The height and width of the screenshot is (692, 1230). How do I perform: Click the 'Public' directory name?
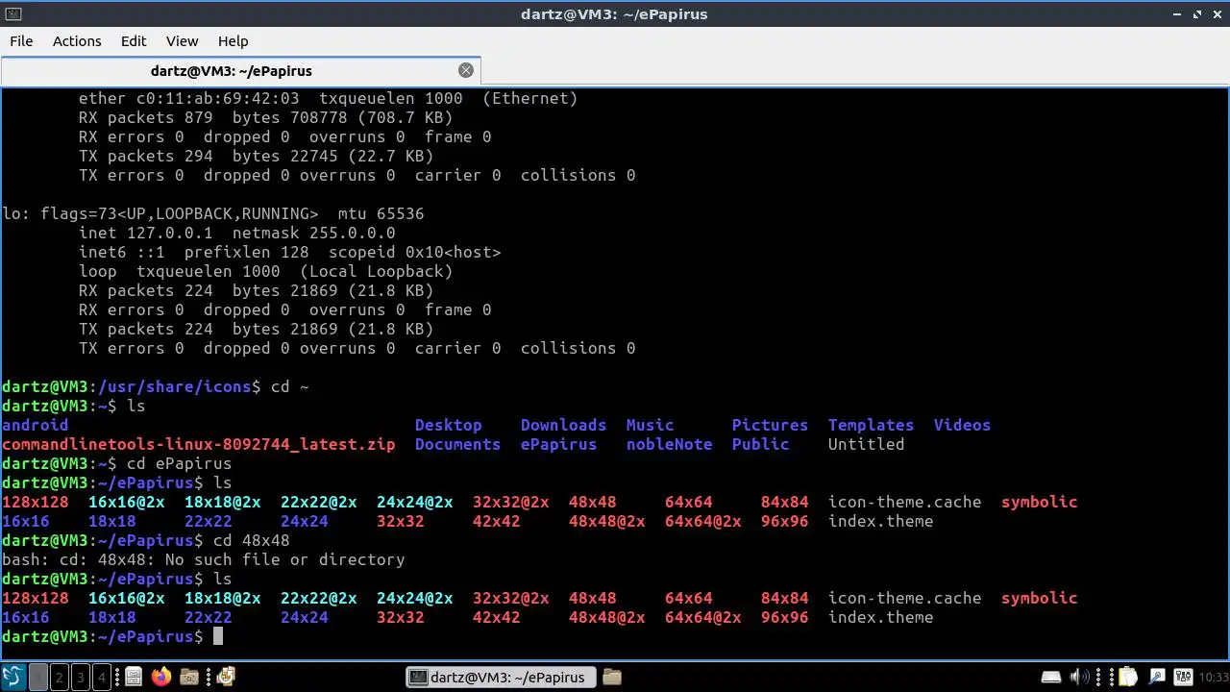761,444
